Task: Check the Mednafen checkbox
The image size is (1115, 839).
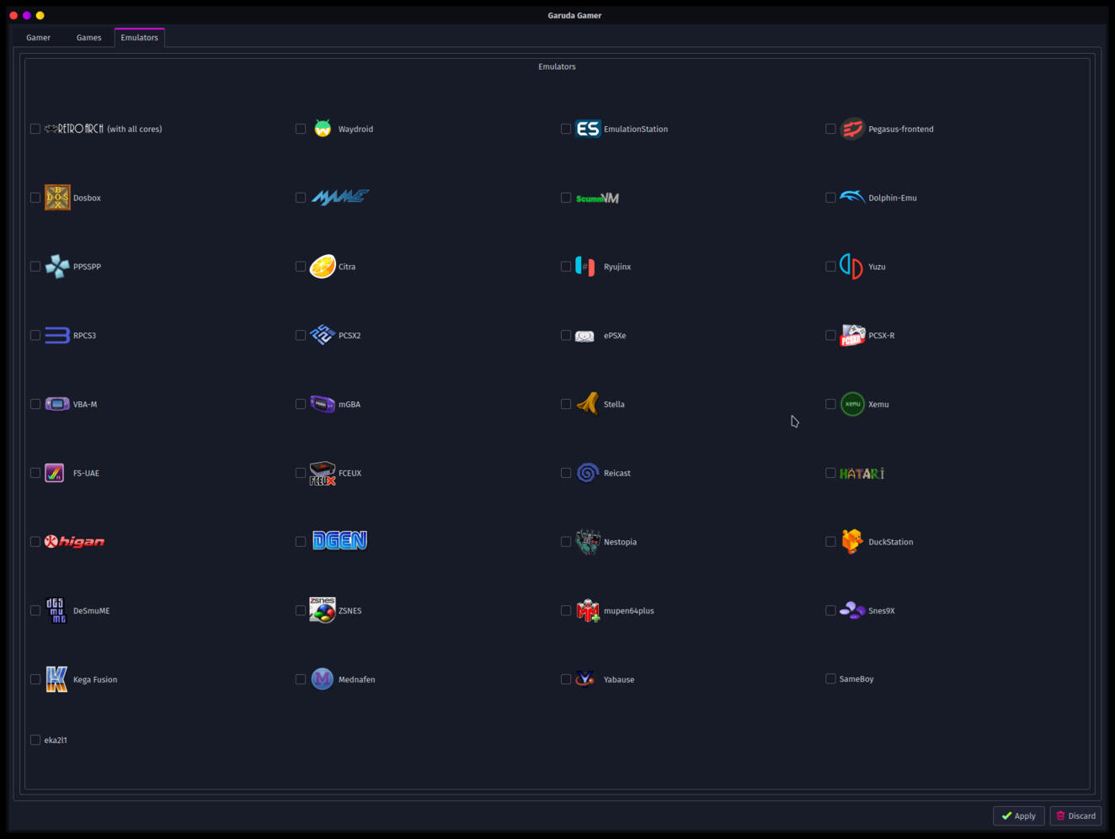Action: click(301, 679)
